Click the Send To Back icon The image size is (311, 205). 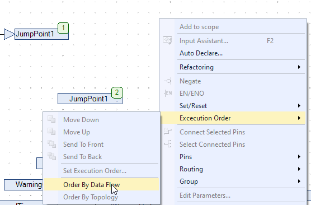pyautogui.click(x=51, y=156)
